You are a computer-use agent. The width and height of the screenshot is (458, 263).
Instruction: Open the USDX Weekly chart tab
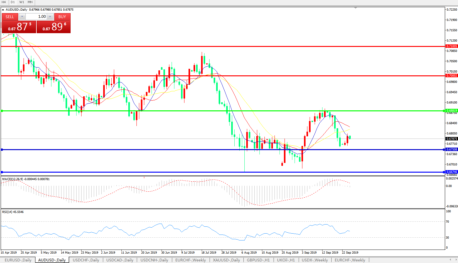[x=315, y=260]
